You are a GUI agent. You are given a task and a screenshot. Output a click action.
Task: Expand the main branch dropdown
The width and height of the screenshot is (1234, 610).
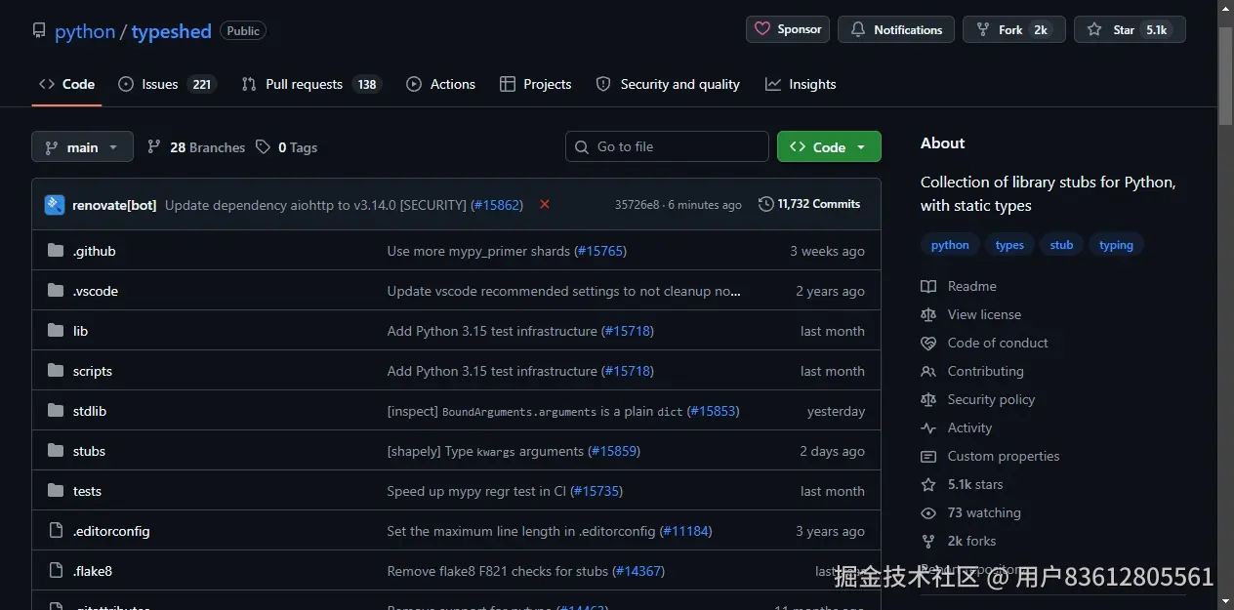pyautogui.click(x=82, y=146)
